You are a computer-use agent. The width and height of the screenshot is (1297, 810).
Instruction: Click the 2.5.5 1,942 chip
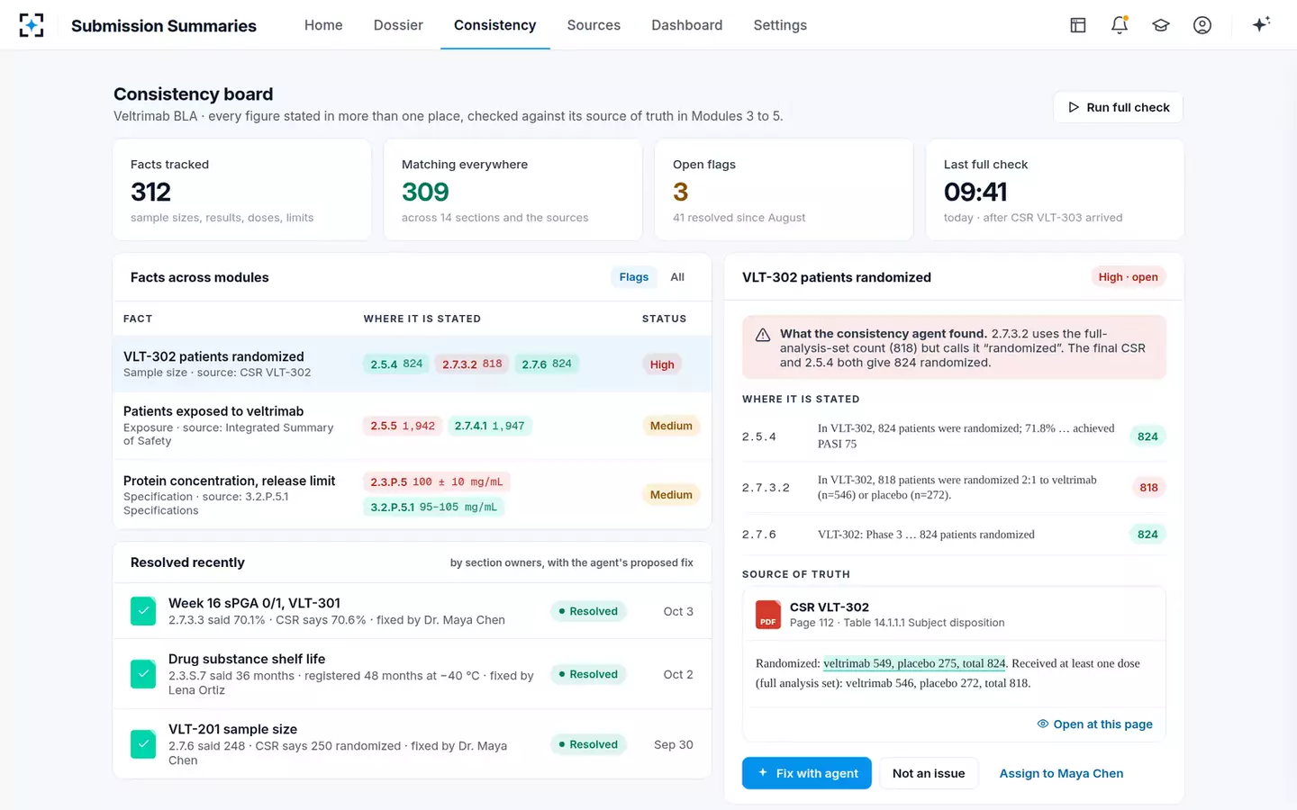(403, 426)
